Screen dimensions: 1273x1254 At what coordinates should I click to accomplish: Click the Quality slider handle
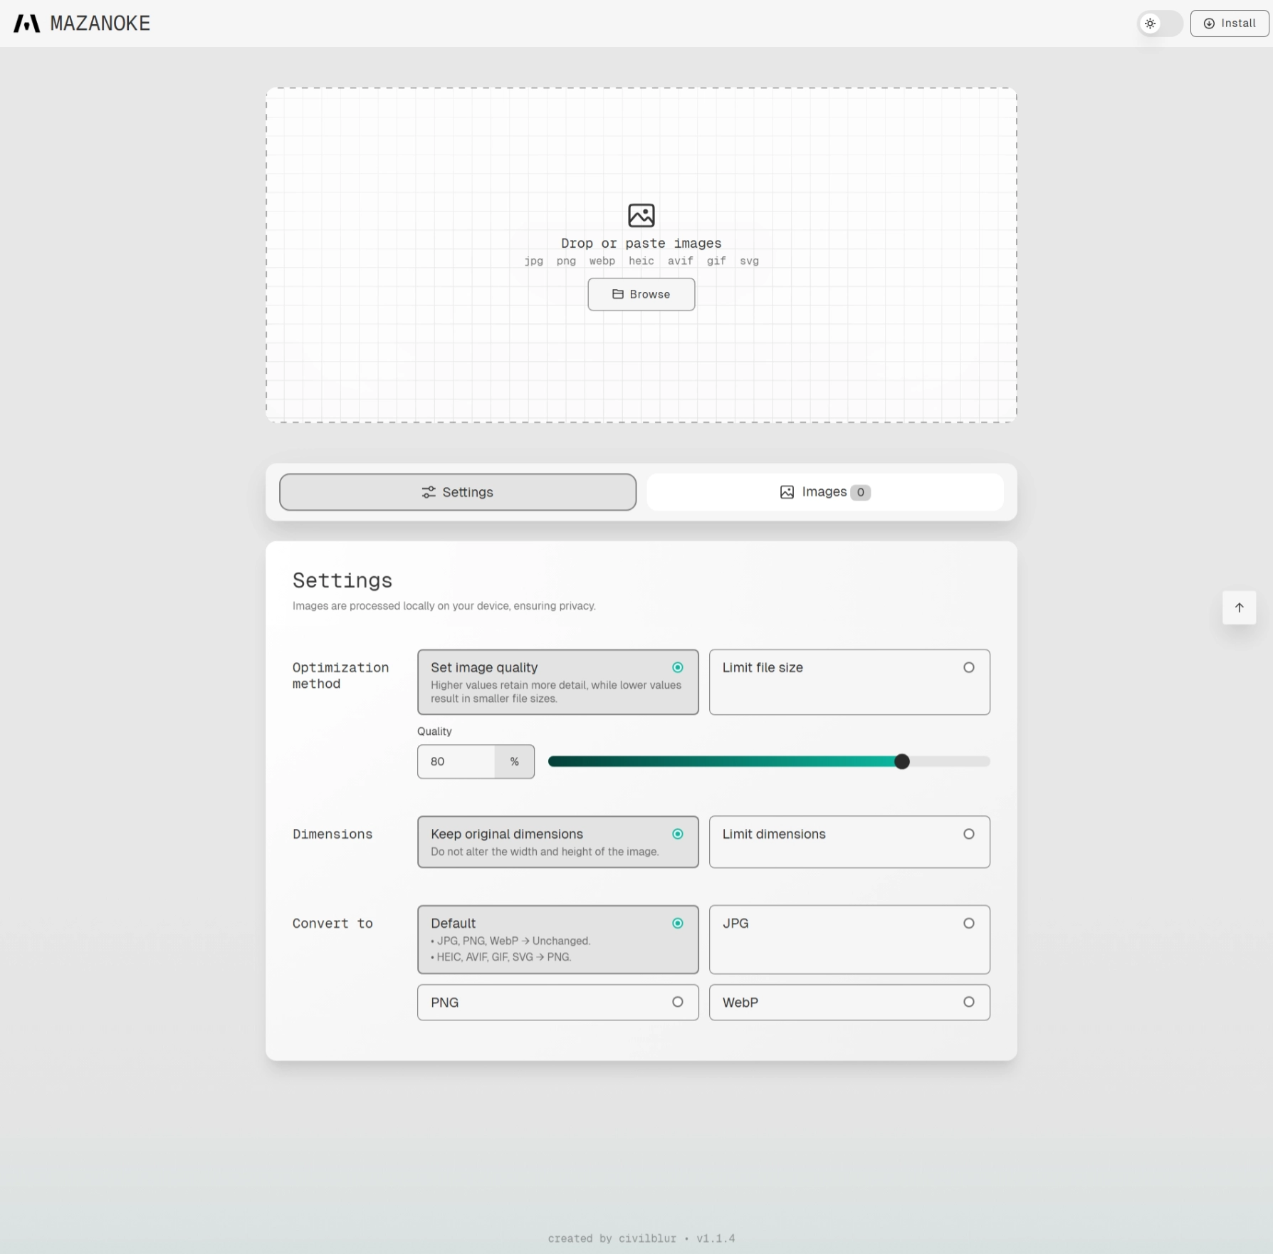[x=902, y=761]
